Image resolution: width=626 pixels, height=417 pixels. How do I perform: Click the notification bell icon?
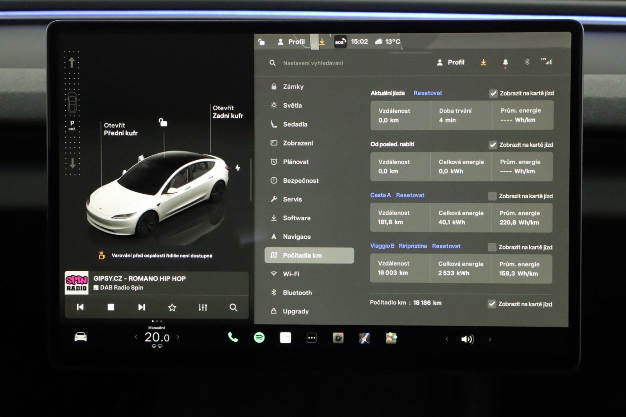[505, 63]
